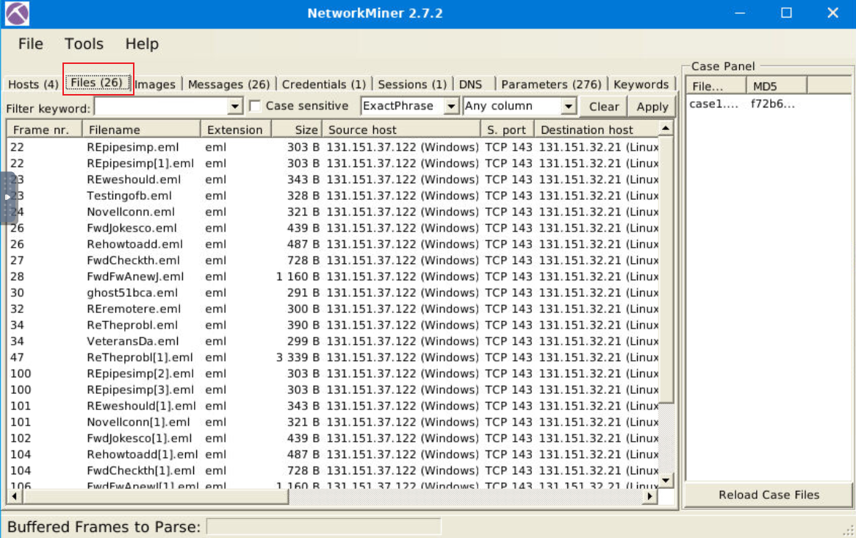Switch to the Parameters (276) tab

551,84
